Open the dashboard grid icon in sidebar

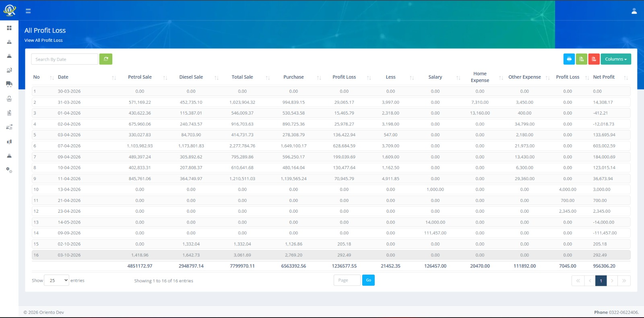pyautogui.click(x=9, y=28)
